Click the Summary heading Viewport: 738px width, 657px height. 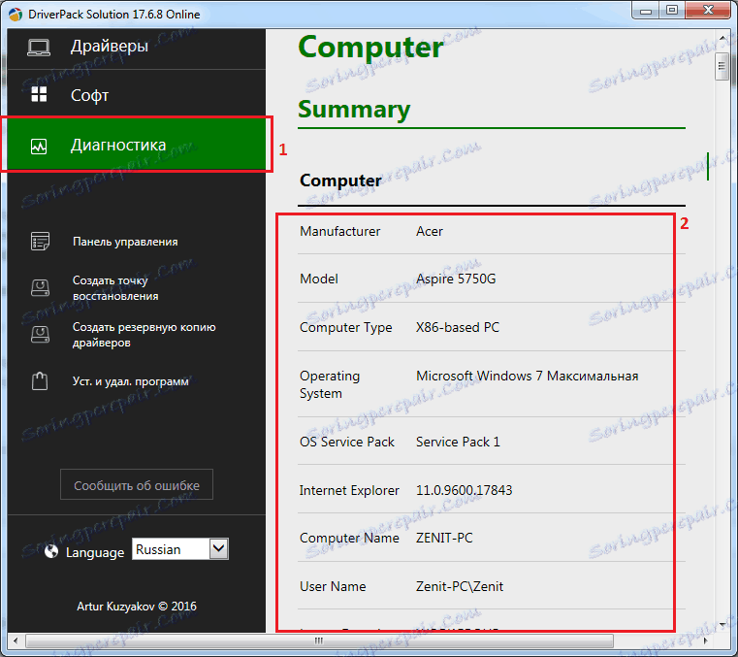click(354, 110)
